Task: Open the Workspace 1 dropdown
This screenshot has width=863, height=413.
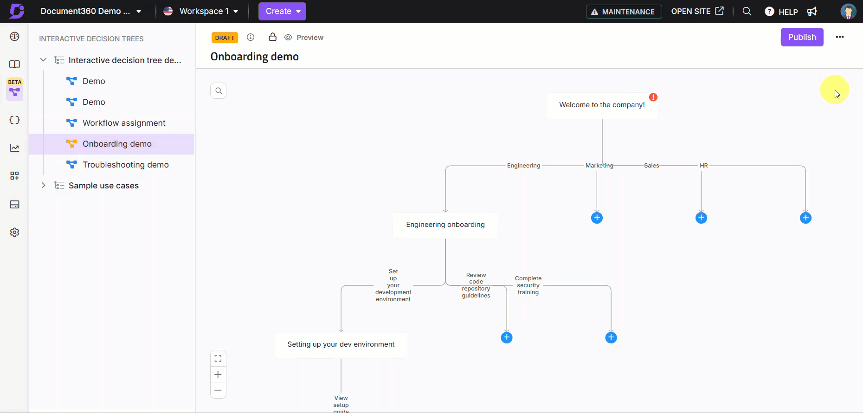Action: click(x=201, y=11)
